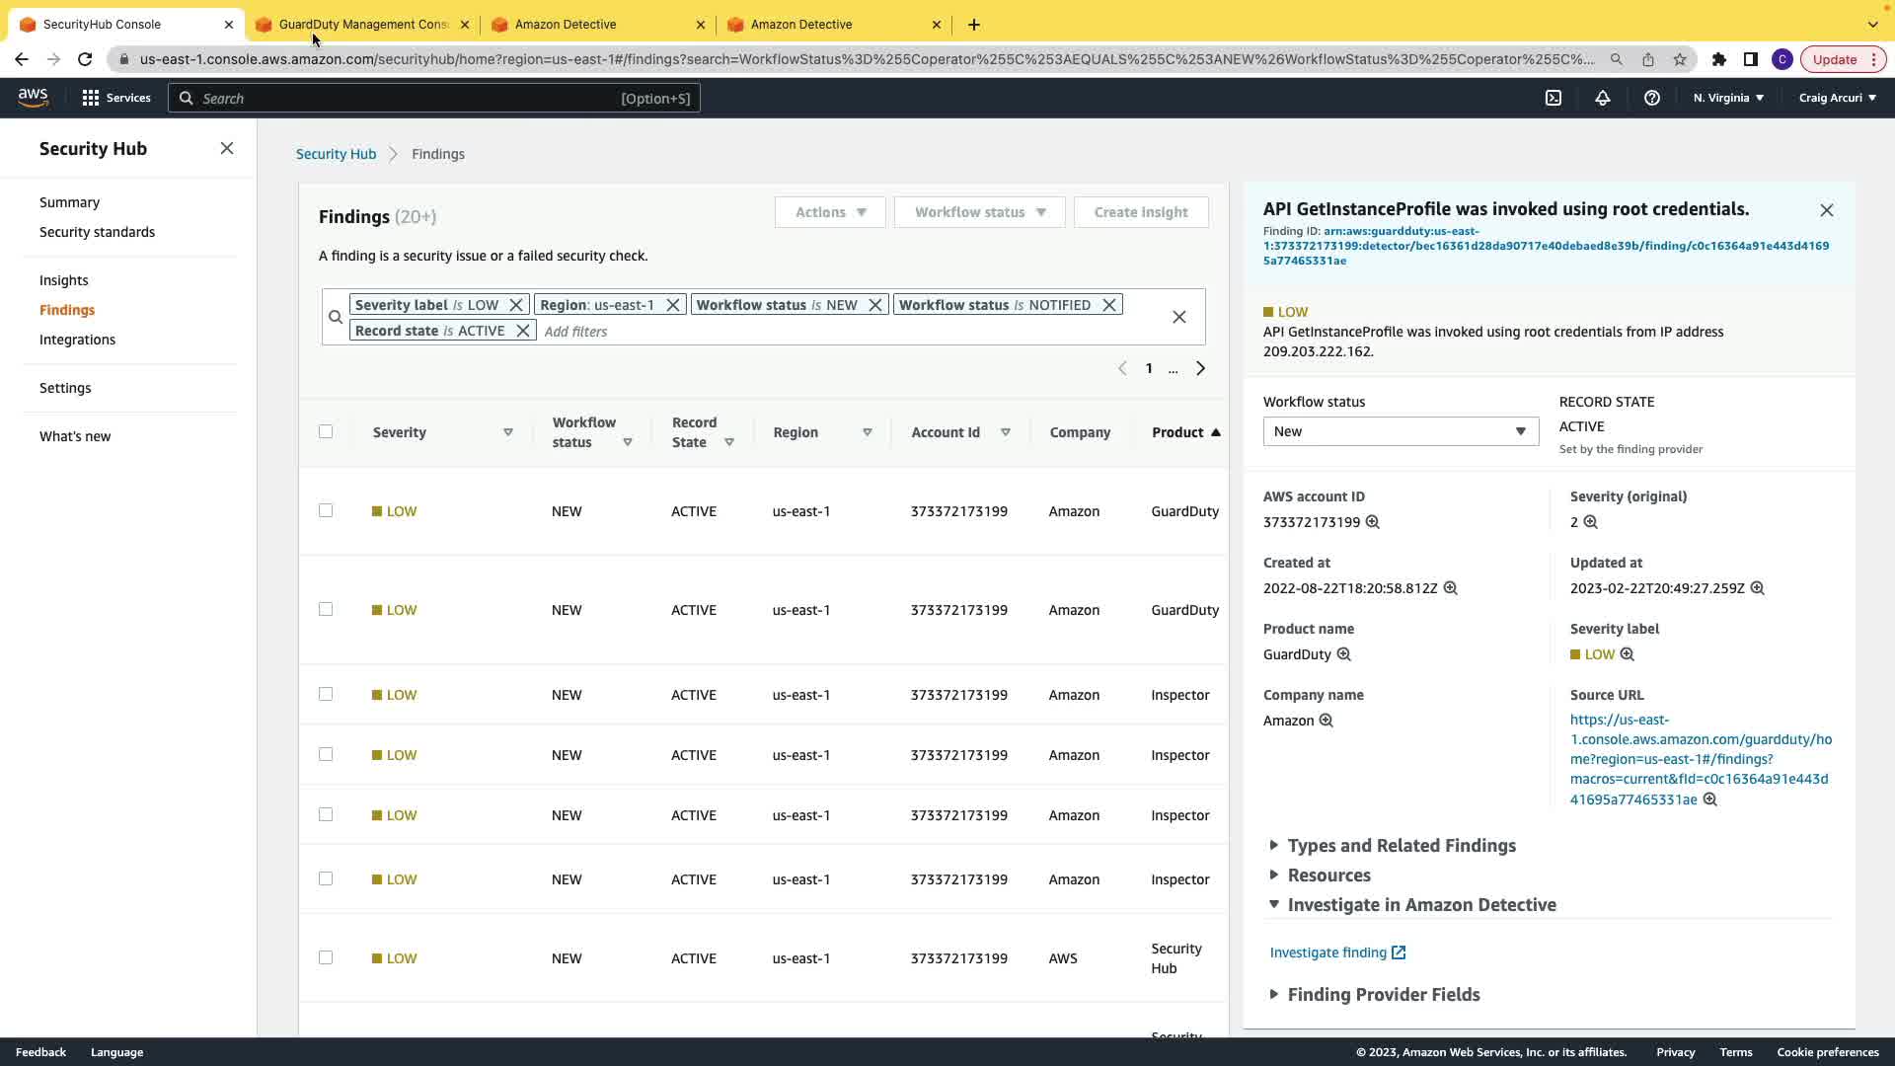Click filter magnifier beside GuardDuty product name
The image size is (1895, 1066).
point(1344,654)
